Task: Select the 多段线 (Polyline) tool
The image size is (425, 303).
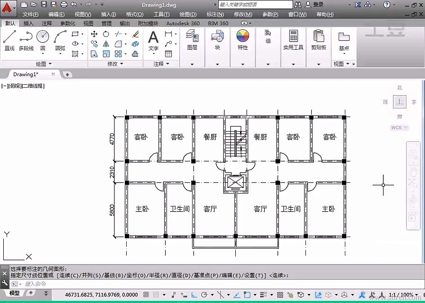Action: (26, 37)
